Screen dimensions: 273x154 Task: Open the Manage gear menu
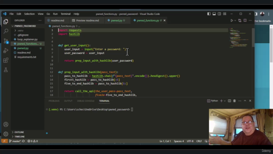6,134
